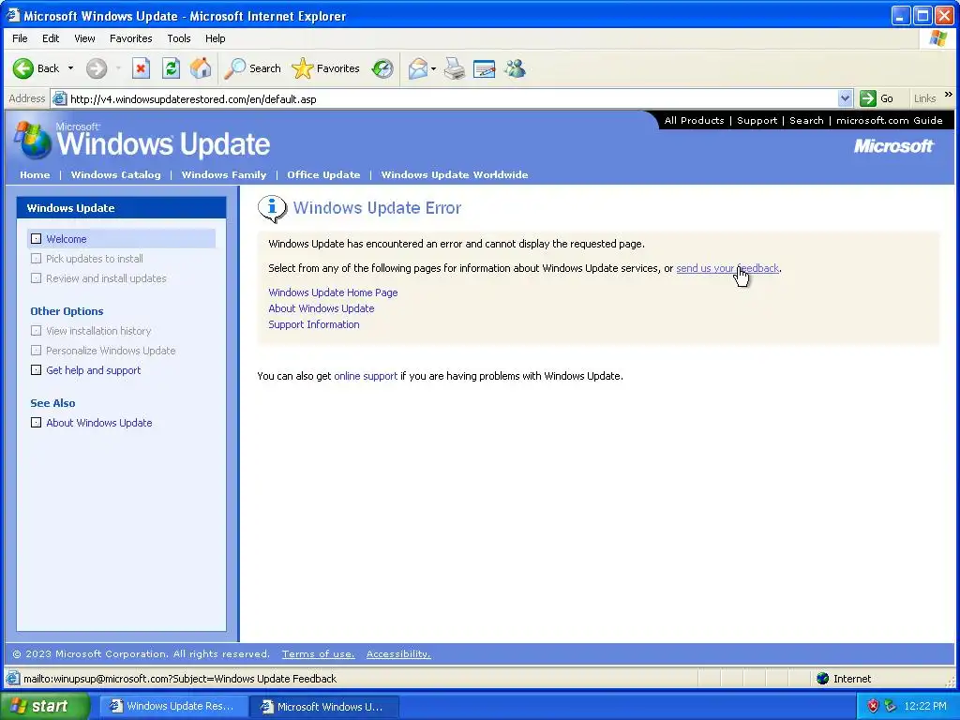Screen dimensions: 960x720
Task: Open the Search toolbar button
Action: point(252,68)
